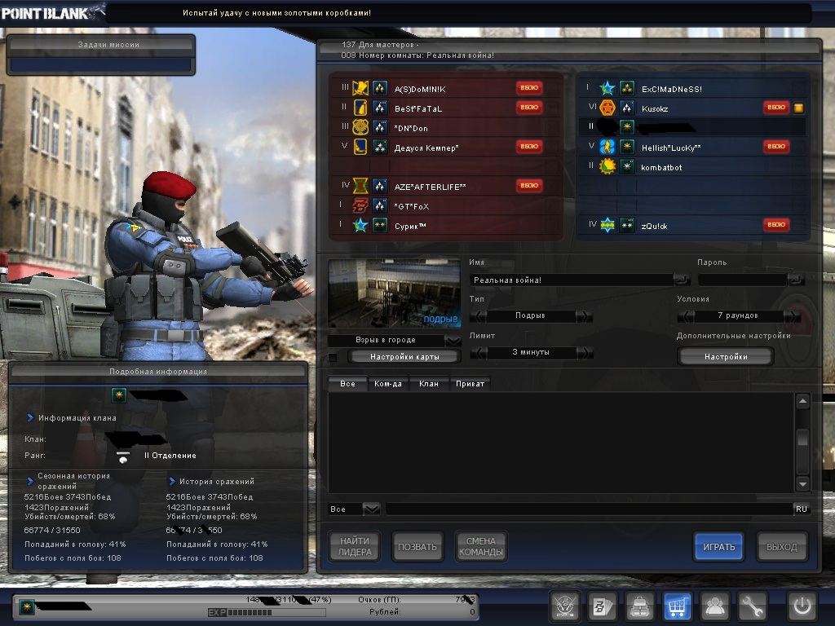Focus the chat message input field

click(x=589, y=509)
